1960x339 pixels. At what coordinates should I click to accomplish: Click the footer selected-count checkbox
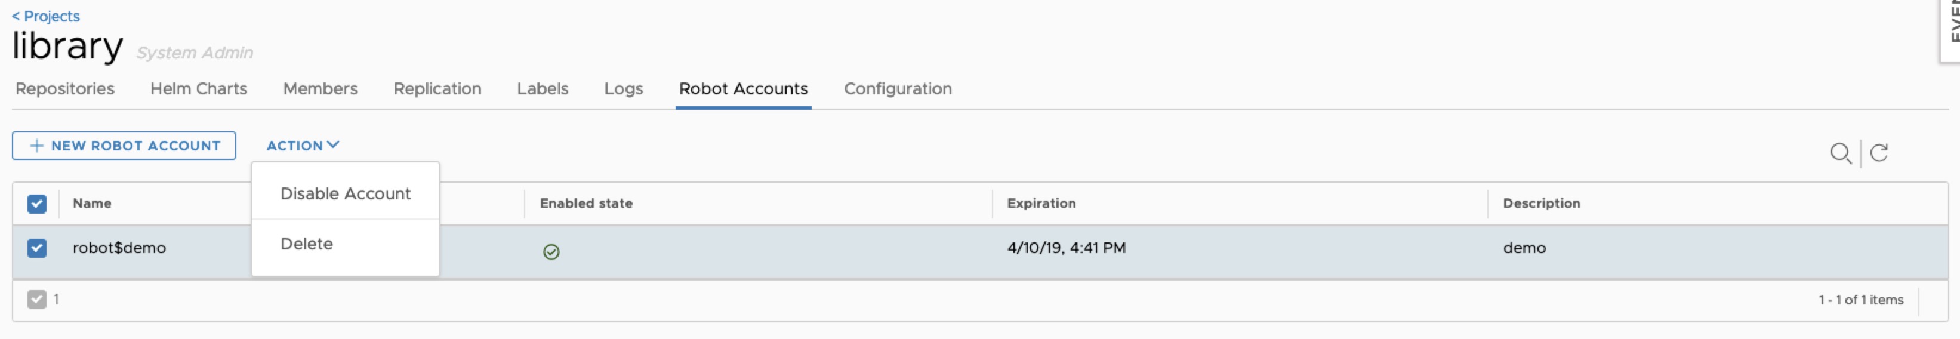click(36, 300)
